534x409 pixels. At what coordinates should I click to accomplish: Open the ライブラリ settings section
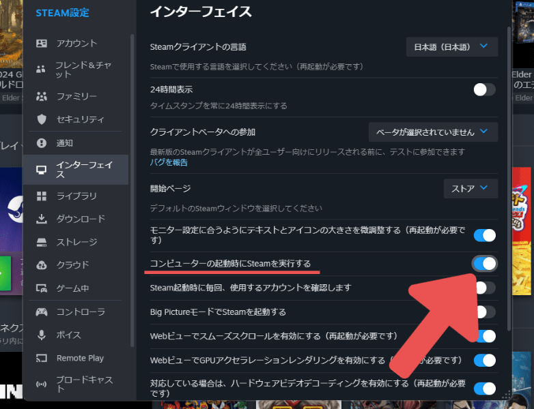coord(76,196)
